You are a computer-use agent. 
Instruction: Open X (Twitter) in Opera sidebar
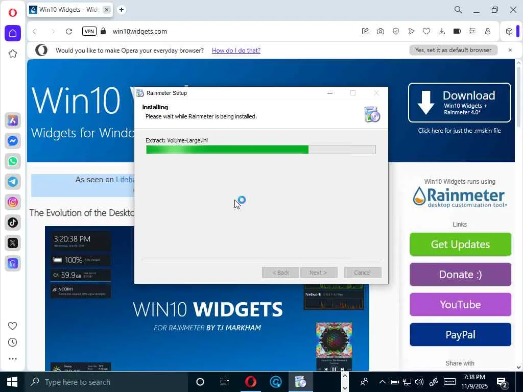[x=13, y=243]
